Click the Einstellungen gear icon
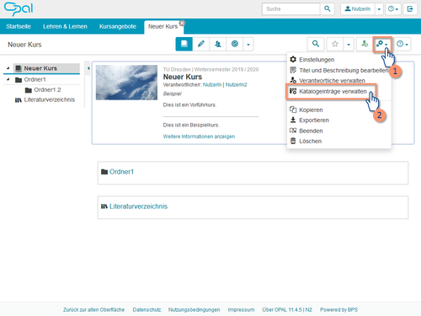 [x=293, y=59]
